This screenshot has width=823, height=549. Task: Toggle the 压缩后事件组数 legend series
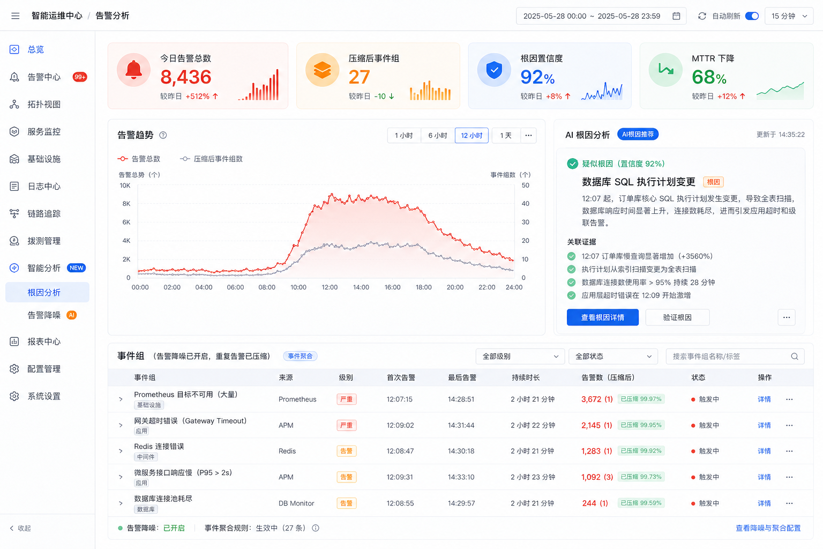click(x=211, y=159)
